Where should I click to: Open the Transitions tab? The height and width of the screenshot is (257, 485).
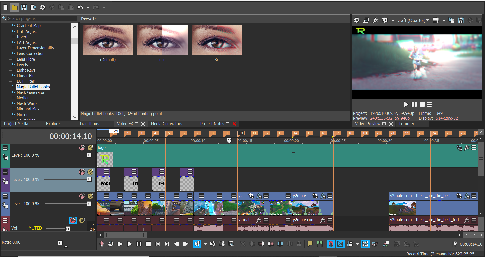coord(89,124)
